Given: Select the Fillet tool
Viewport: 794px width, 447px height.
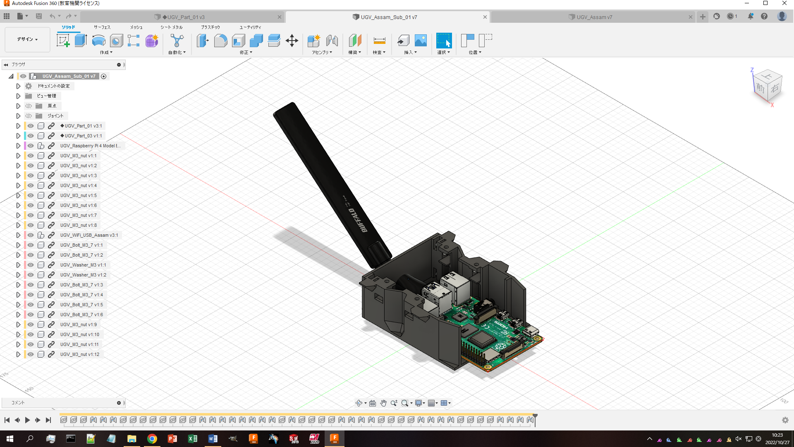Looking at the screenshot, I should pyautogui.click(x=220, y=41).
